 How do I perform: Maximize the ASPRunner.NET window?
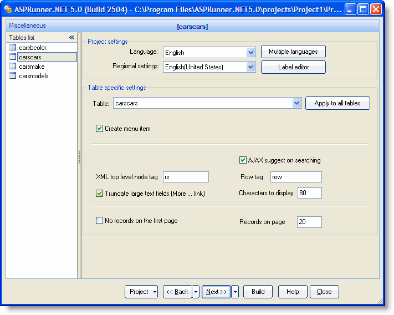pos(363,9)
